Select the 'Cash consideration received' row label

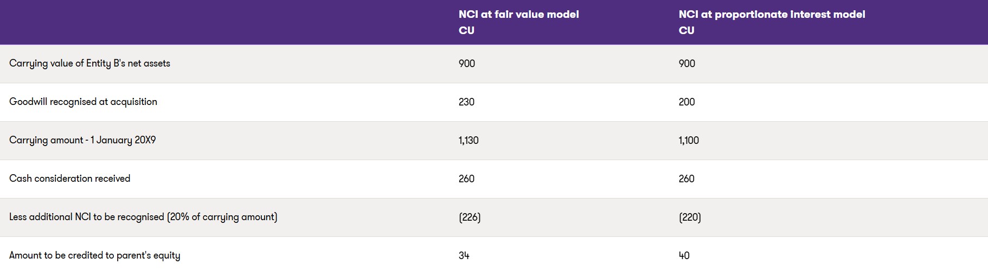click(69, 179)
